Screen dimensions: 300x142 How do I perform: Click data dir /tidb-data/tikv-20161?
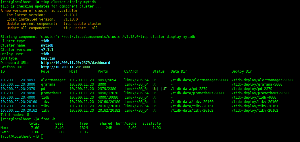[x=192, y=106]
